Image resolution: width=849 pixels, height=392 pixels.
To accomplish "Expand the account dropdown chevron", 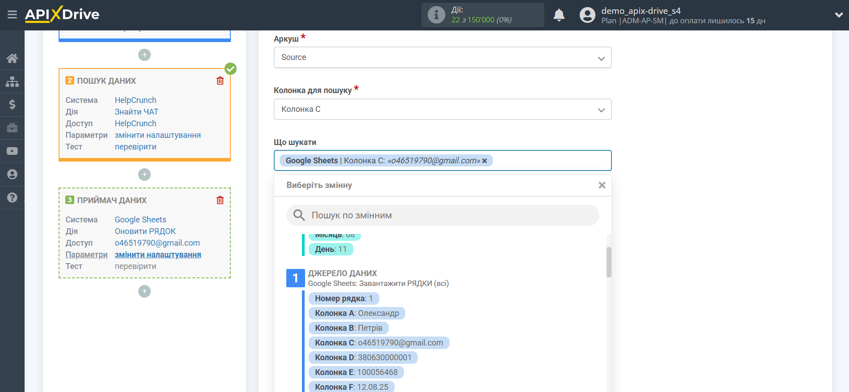I will [x=839, y=15].
